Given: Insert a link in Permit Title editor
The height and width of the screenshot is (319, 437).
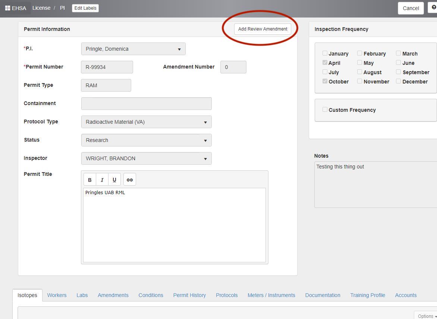Looking at the screenshot, I should tap(130, 180).
